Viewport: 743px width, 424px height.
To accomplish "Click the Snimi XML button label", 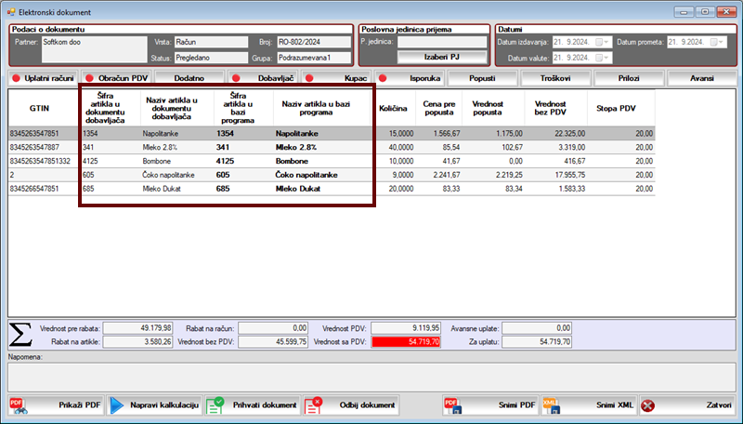I will point(615,405).
